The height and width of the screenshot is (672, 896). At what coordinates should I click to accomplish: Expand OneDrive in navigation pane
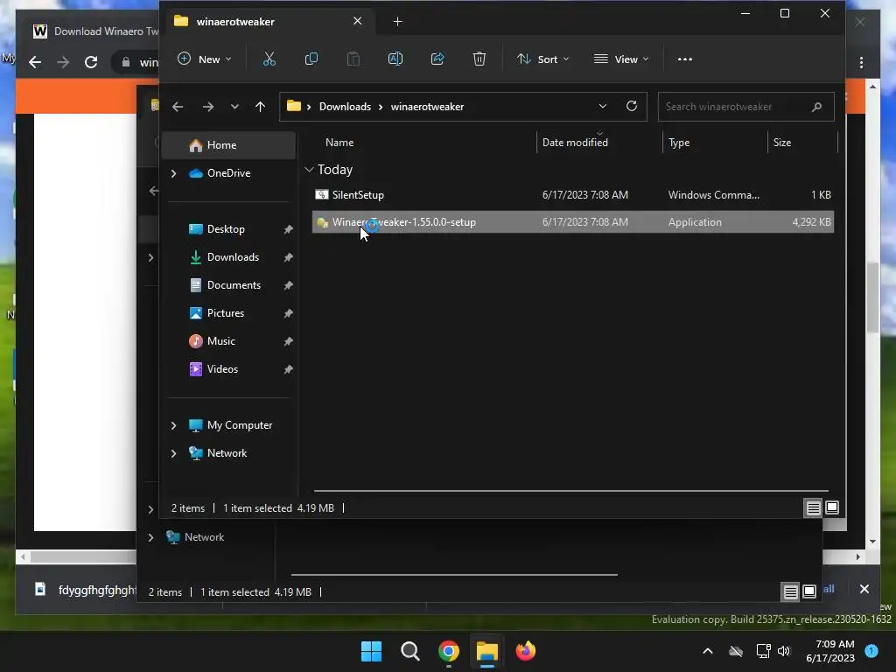click(x=174, y=173)
